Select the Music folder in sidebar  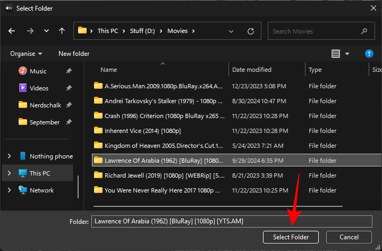click(38, 71)
